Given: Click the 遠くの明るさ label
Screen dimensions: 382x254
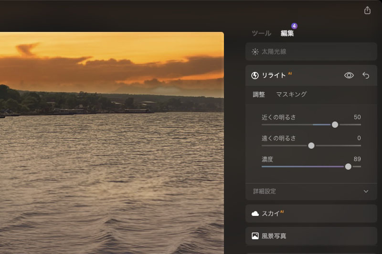Looking at the screenshot, I should click(x=278, y=138).
